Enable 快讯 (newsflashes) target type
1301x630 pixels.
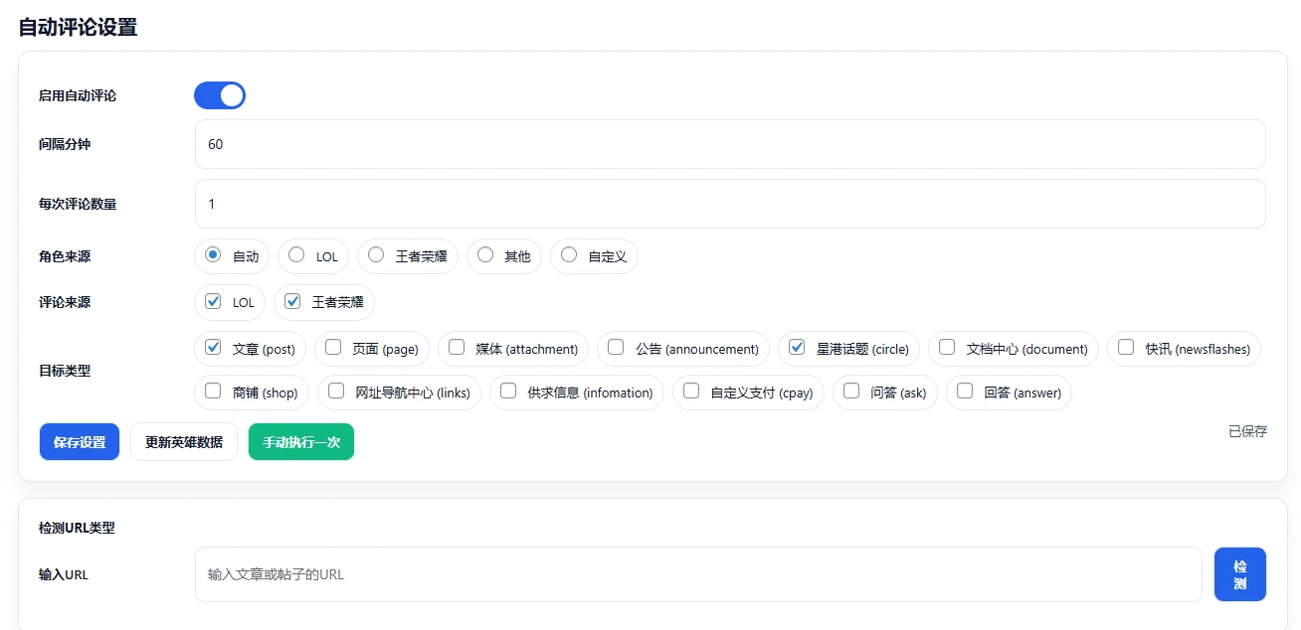pos(1126,348)
